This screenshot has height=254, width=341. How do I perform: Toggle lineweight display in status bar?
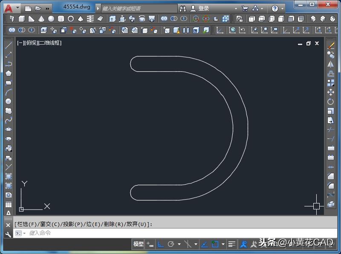[231, 244]
